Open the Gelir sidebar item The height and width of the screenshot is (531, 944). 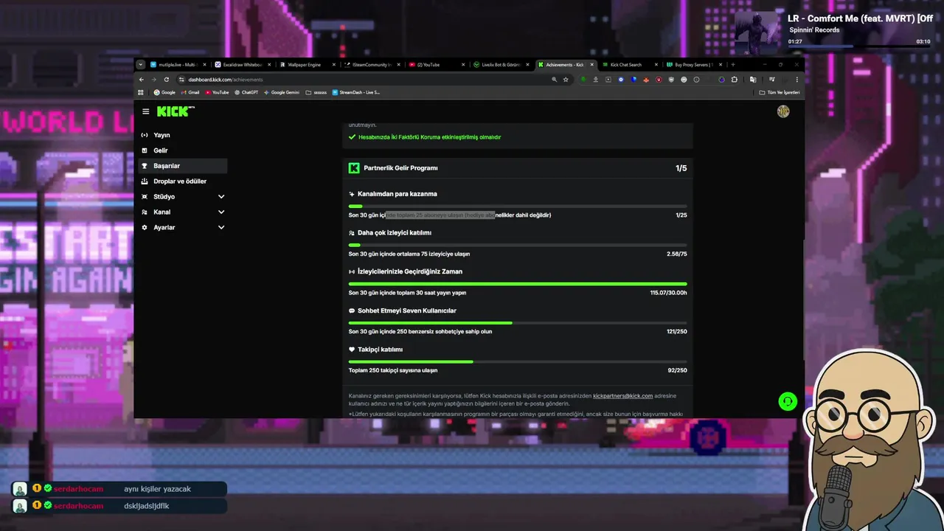tap(183, 150)
